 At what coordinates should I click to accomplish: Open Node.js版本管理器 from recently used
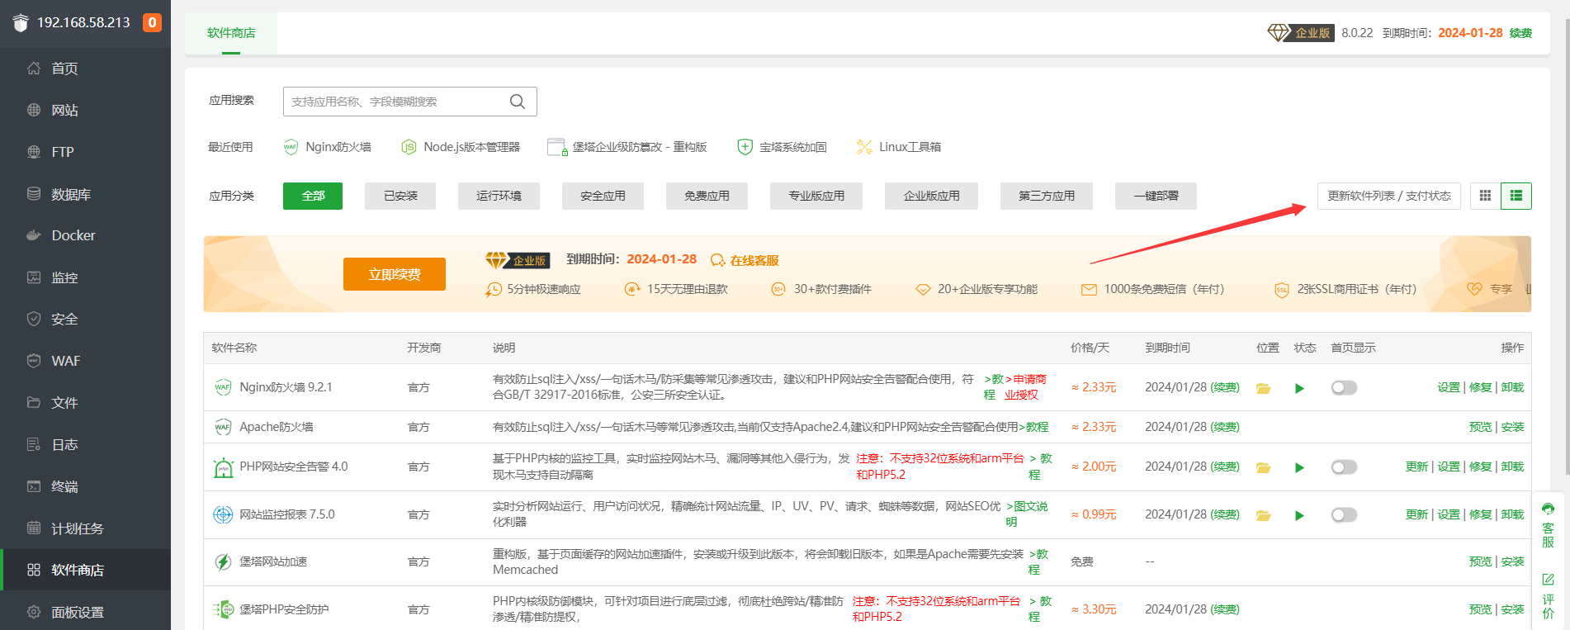461,147
